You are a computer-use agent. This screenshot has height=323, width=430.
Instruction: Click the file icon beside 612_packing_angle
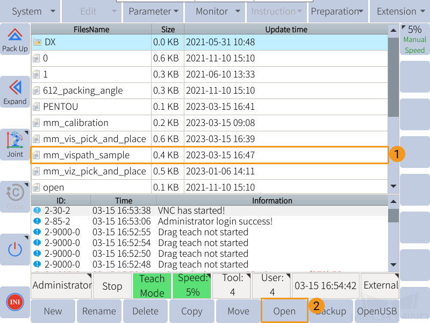(x=36, y=90)
